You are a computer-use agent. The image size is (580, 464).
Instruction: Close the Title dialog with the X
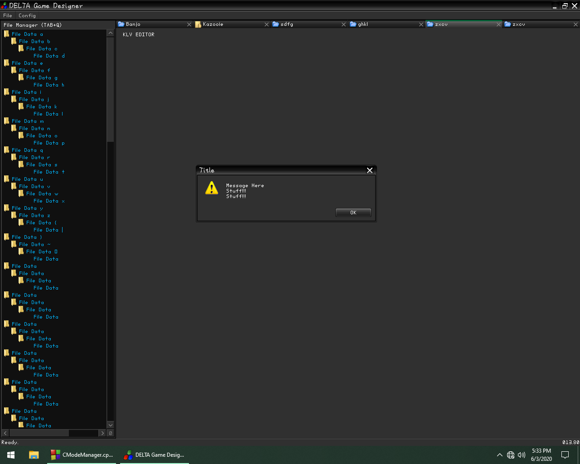click(x=370, y=170)
